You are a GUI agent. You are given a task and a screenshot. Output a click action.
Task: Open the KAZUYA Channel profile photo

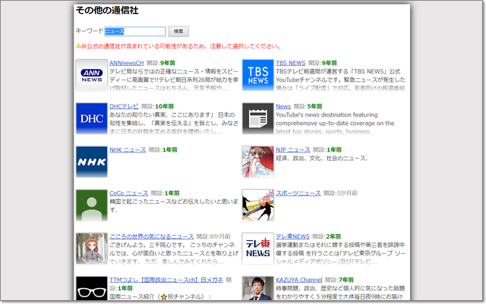click(257, 288)
